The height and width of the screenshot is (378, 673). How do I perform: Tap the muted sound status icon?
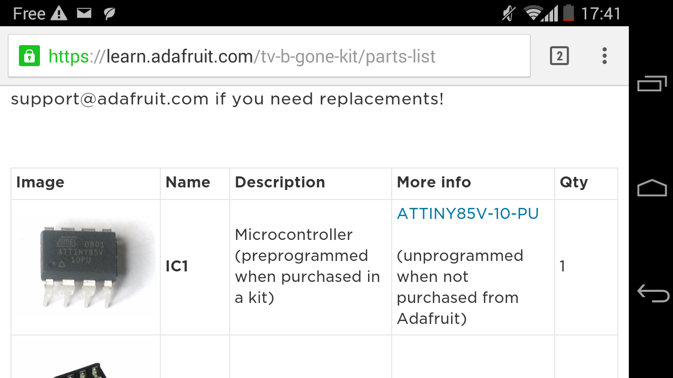tap(508, 13)
